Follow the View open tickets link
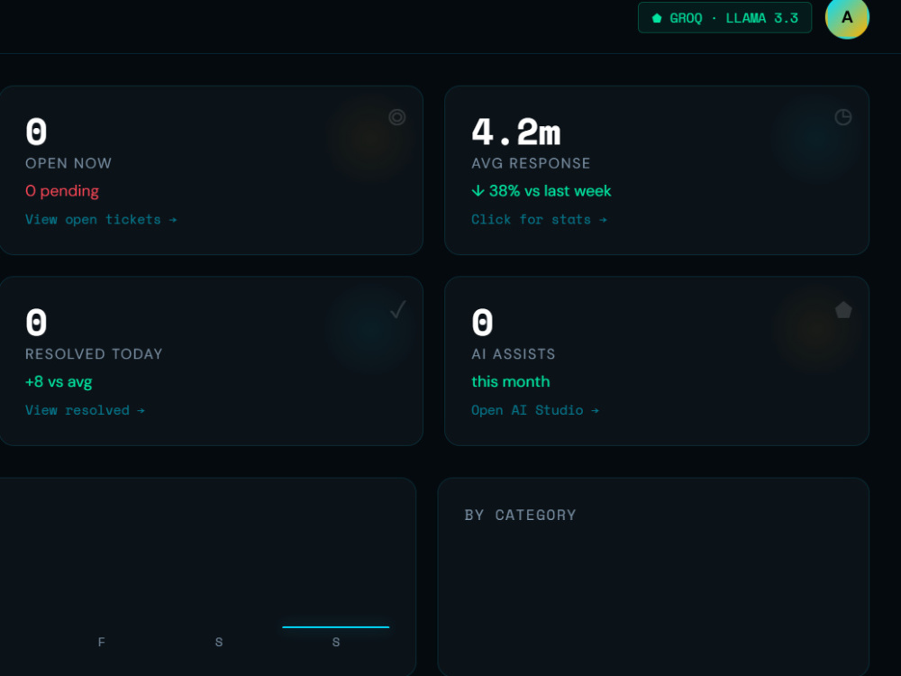Screen dimensions: 901x676 tap(101, 220)
